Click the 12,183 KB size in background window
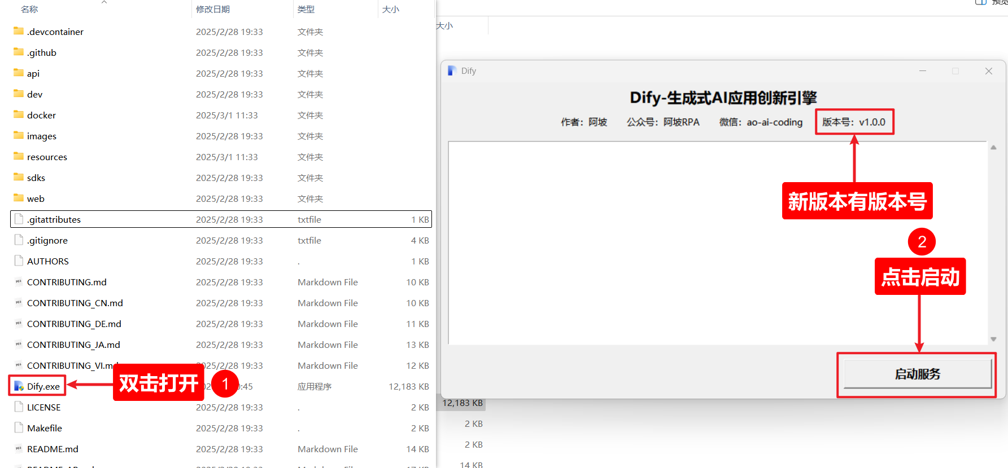Screen dimensions: 1008x468 click(x=462, y=403)
